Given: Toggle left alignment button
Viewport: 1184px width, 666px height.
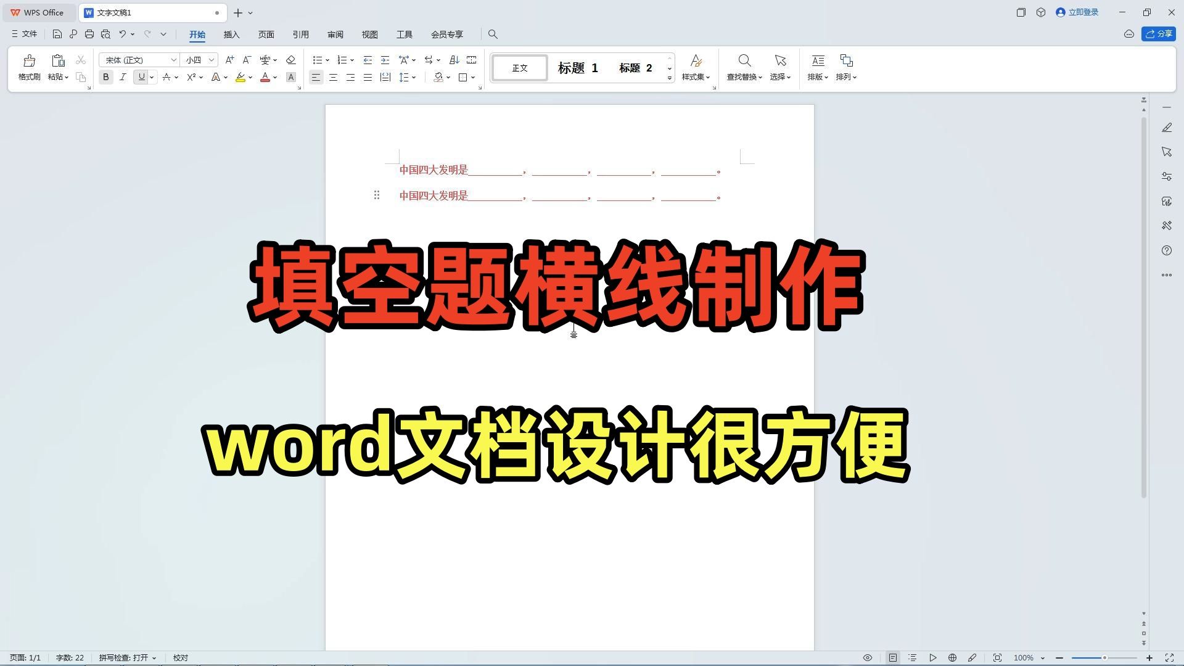Looking at the screenshot, I should pos(316,77).
